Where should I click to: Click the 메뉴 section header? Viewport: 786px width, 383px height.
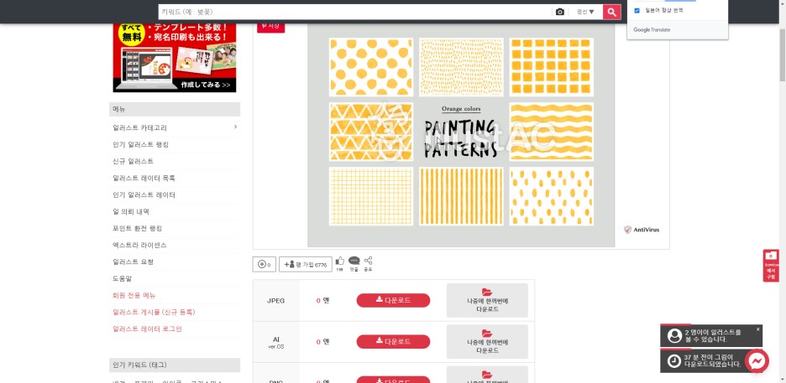(175, 109)
